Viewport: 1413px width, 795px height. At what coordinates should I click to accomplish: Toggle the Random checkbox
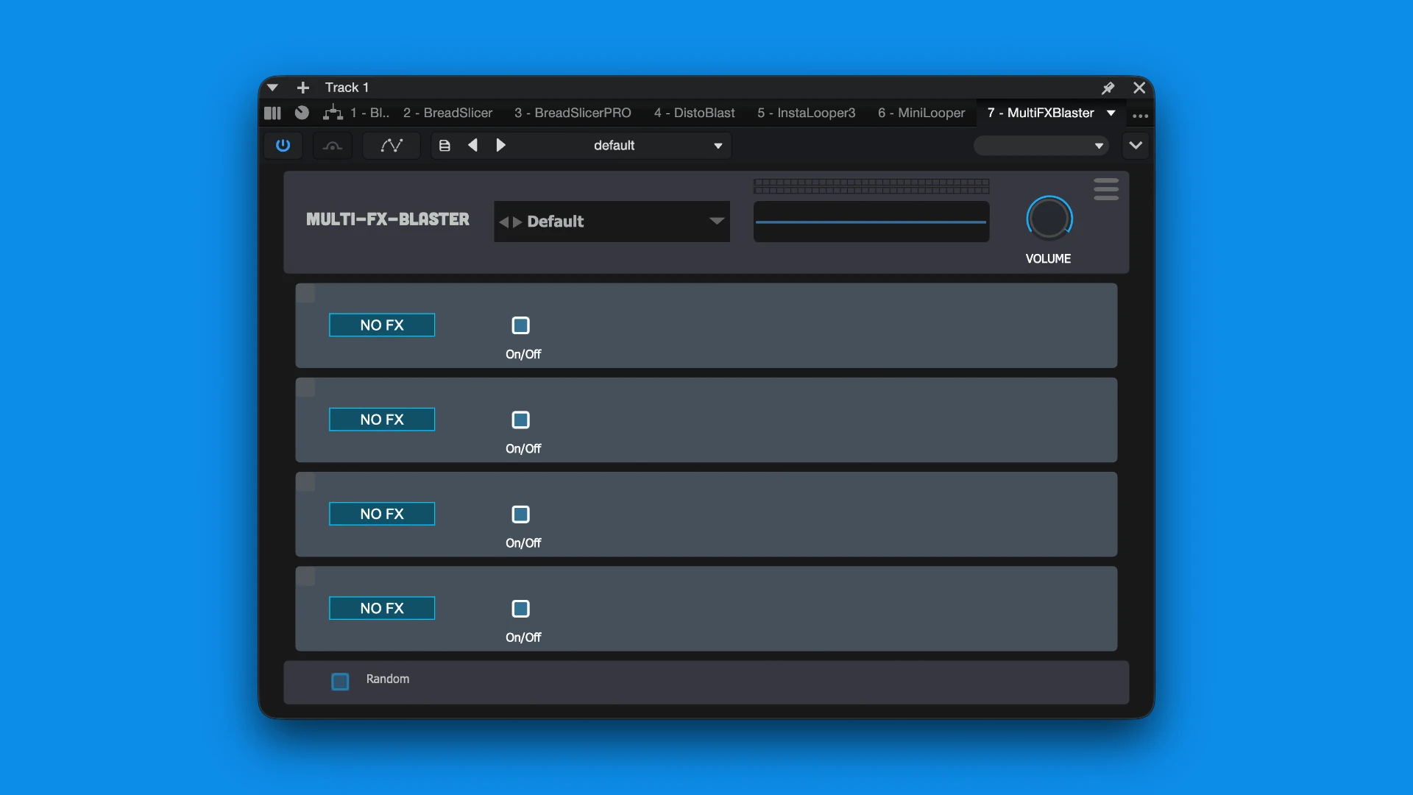(340, 682)
